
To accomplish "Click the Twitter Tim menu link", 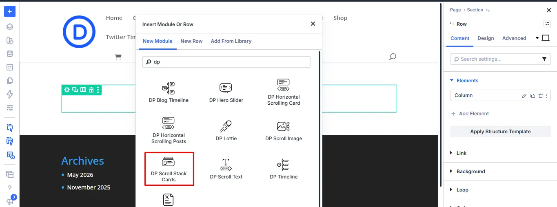I will click(x=121, y=37).
